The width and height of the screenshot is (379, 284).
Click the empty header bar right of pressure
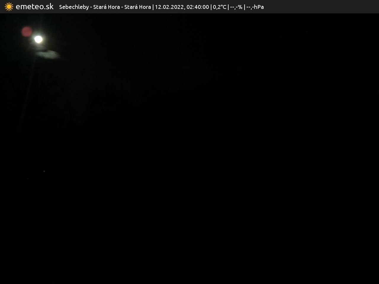320,7
